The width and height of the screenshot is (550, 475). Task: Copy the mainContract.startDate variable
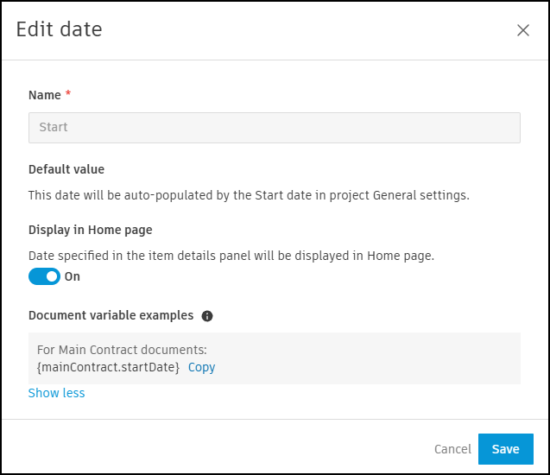[x=201, y=367]
